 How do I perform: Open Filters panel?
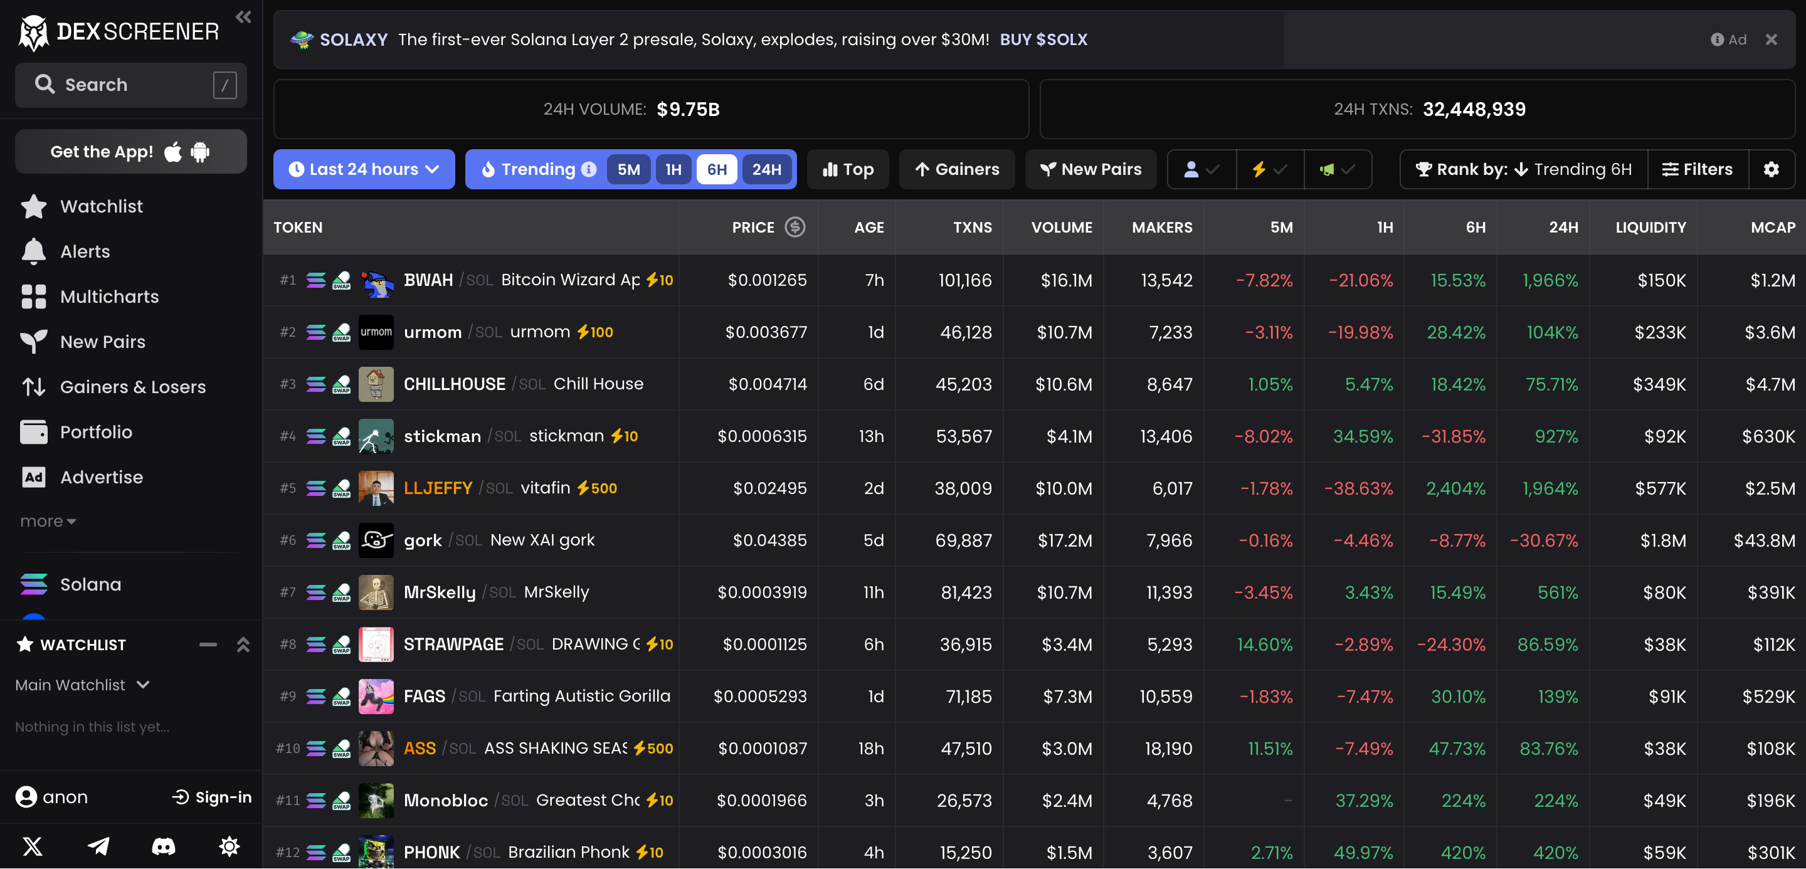tap(1698, 169)
